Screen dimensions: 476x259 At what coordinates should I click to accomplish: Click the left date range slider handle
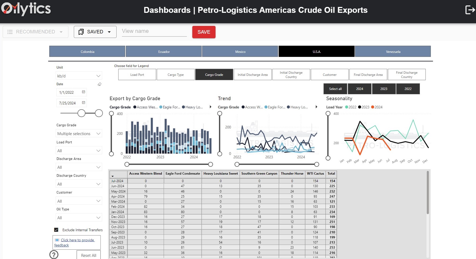tap(82, 113)
